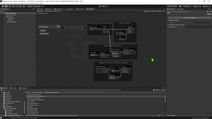
Task: Switch to the Lighting tab
Action: pos(181,9)
